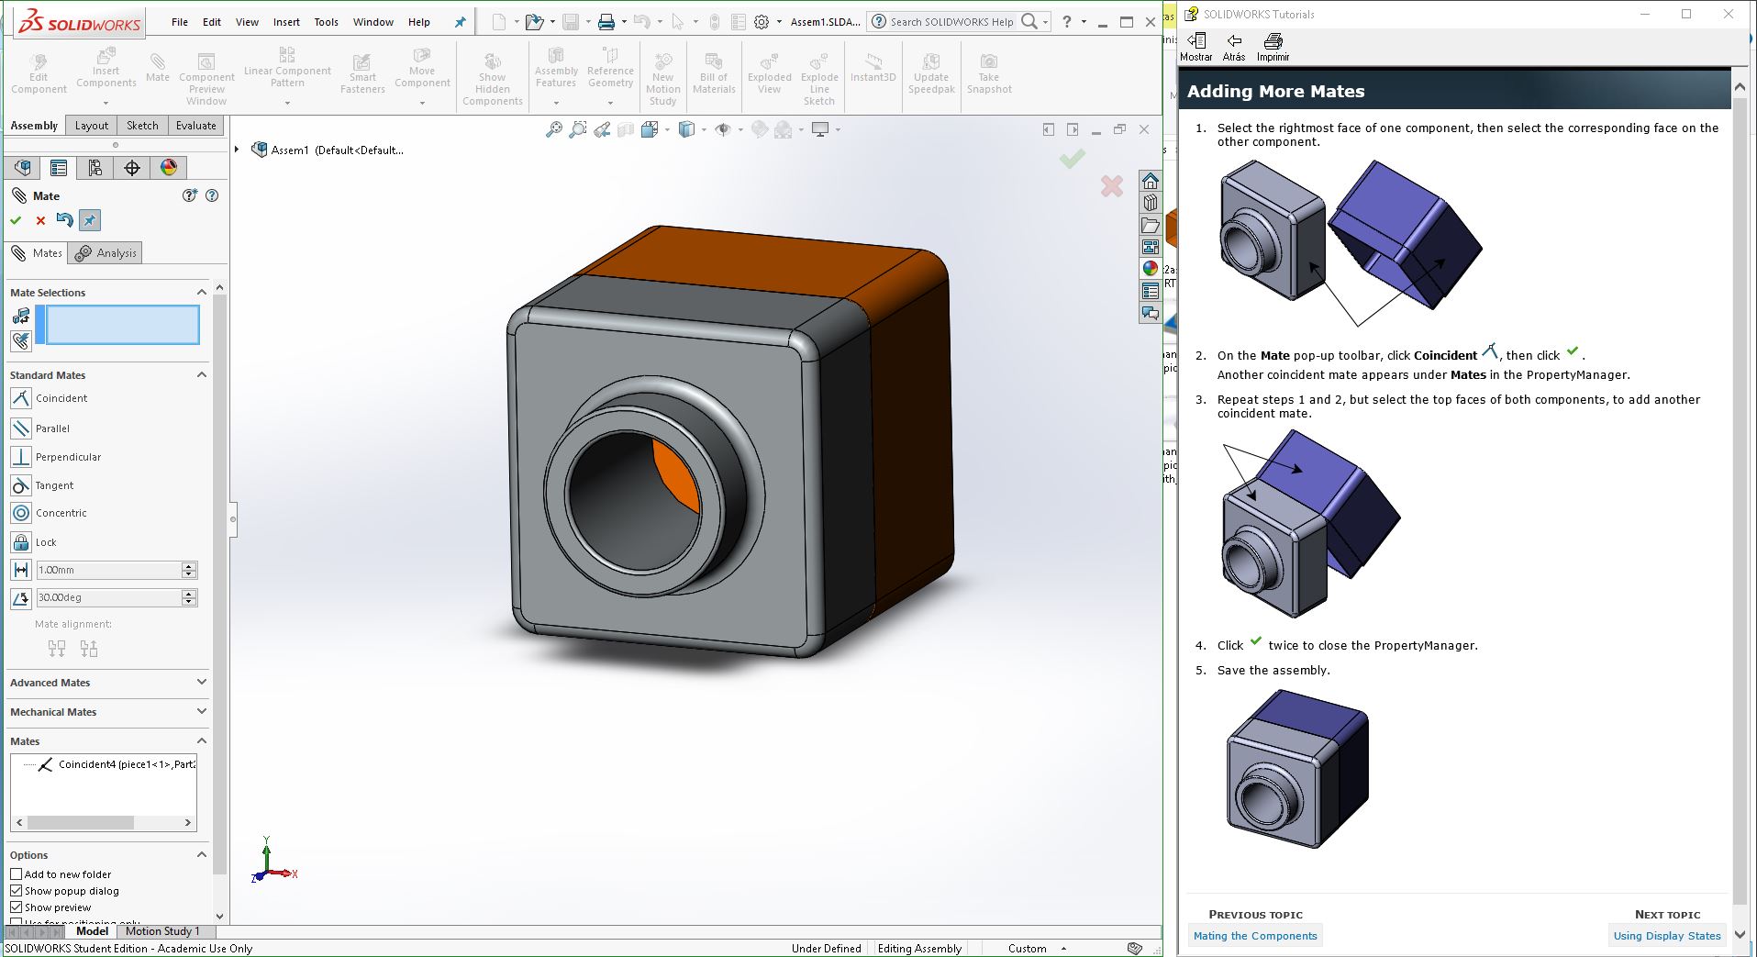Open Insert Components dropdown arrow

pyautogui.click(x=106, y=101)
